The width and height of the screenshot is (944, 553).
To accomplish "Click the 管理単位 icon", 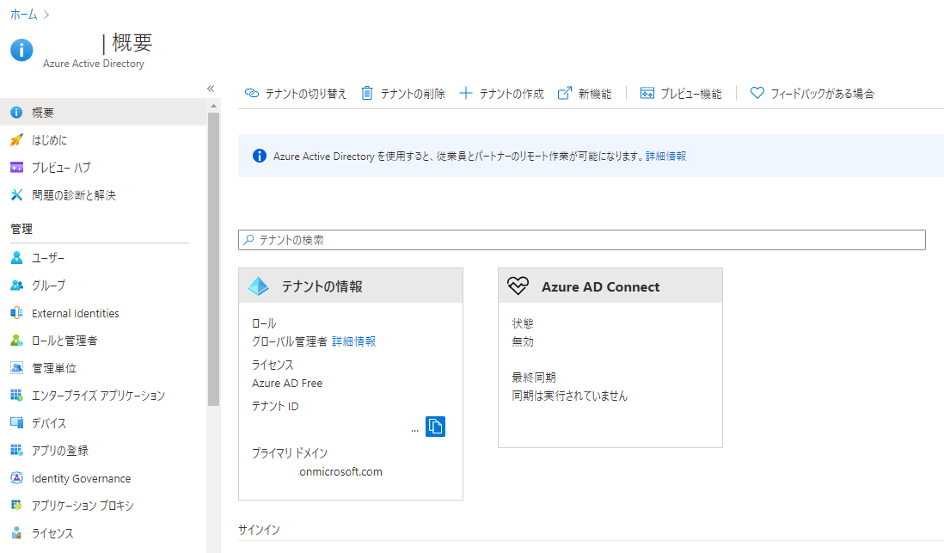I will click(16, 367).
